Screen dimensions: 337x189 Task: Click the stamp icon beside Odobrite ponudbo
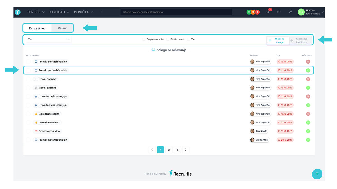click(36, 131)
